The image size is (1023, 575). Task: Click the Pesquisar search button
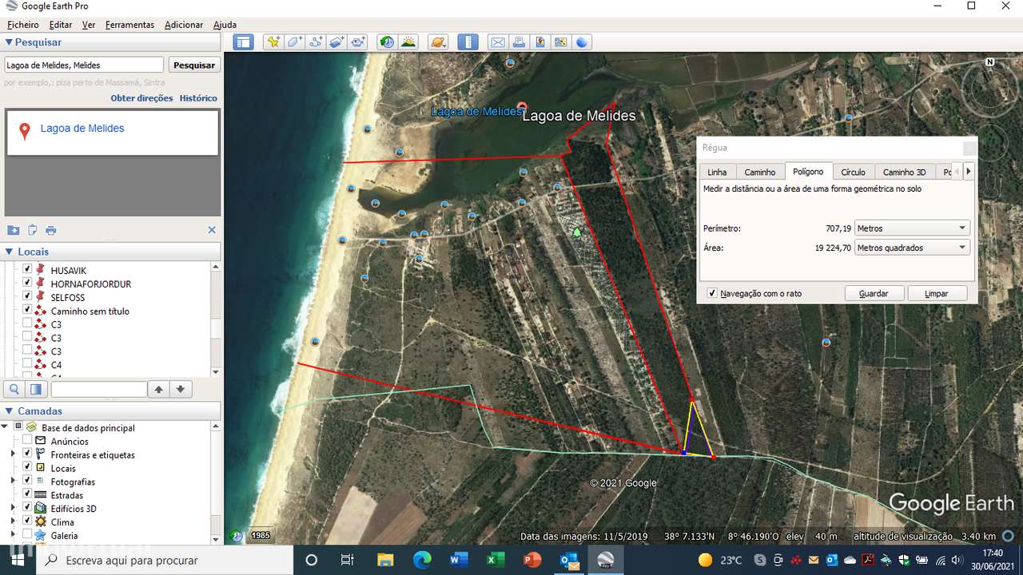pos(194,65)
